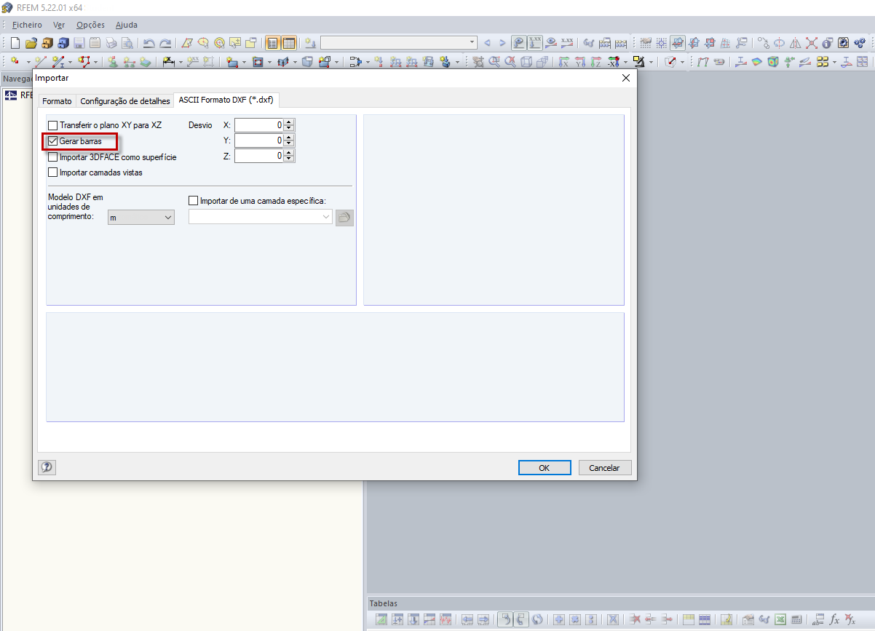Open the camada específica dropdown
Image resolution: width=875 pixels, height=631 pixels.
coord(325,216)
